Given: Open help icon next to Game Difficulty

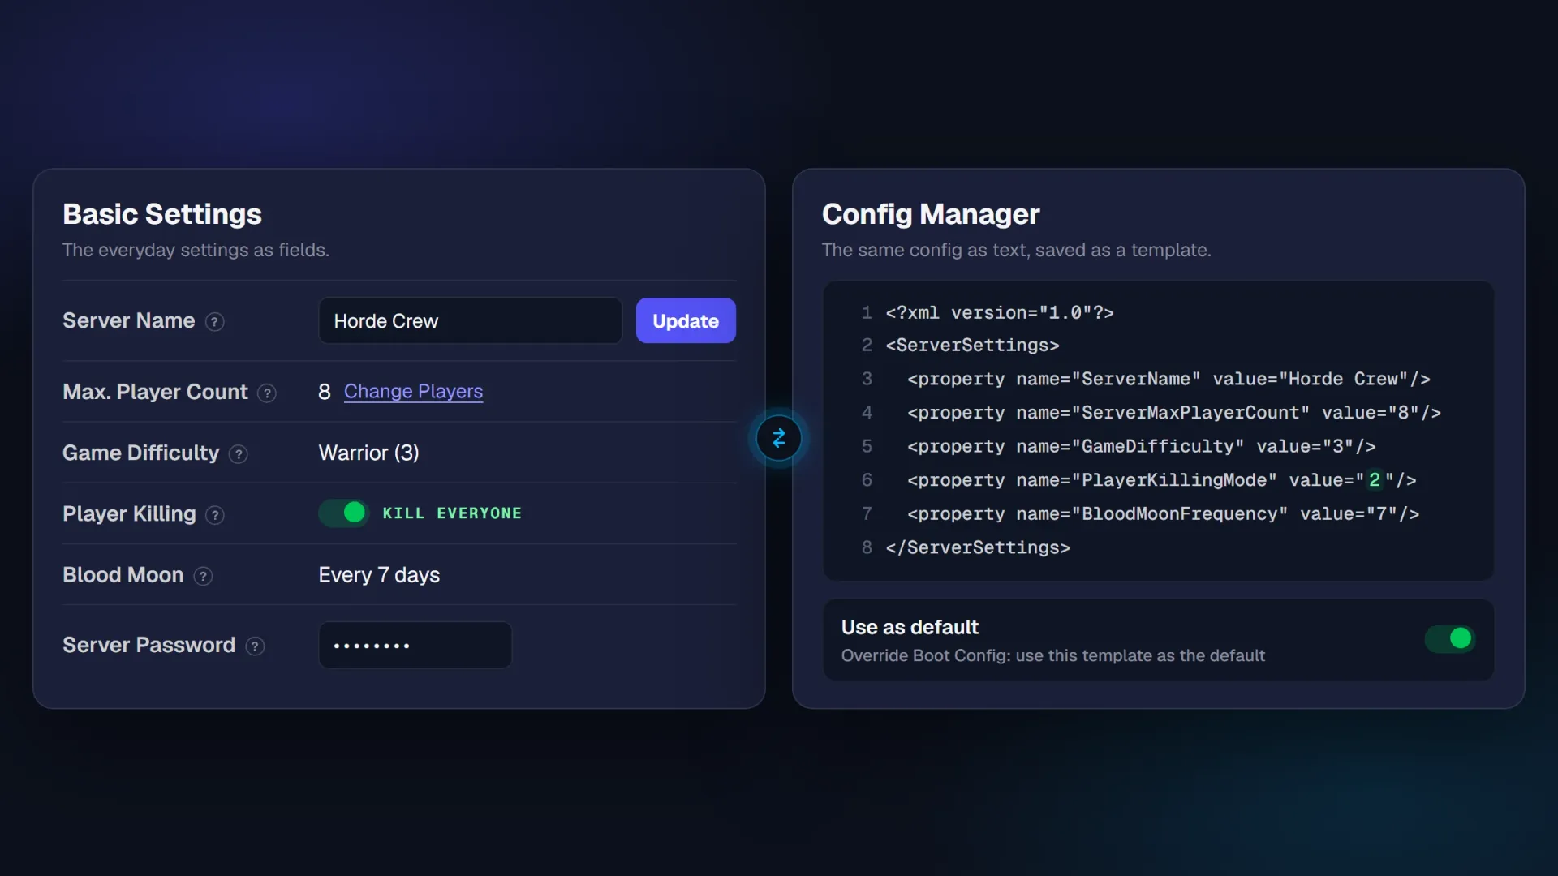Looking at the screenshot, I should 239,454.
